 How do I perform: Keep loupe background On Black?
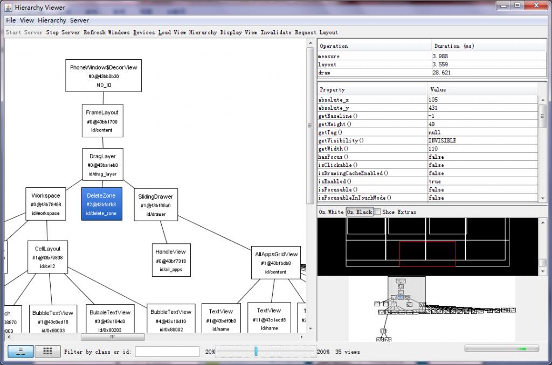[x=359, y=212]
